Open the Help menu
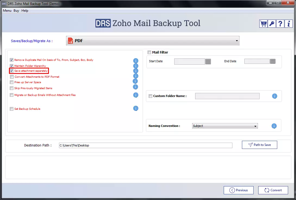Screen dimensions: 296x200 [x=25, y=11]
